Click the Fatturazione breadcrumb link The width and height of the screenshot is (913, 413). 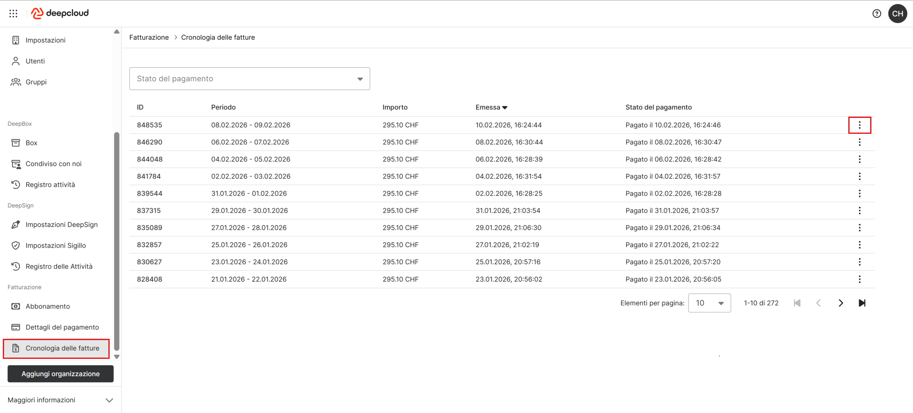click(149, 37)
